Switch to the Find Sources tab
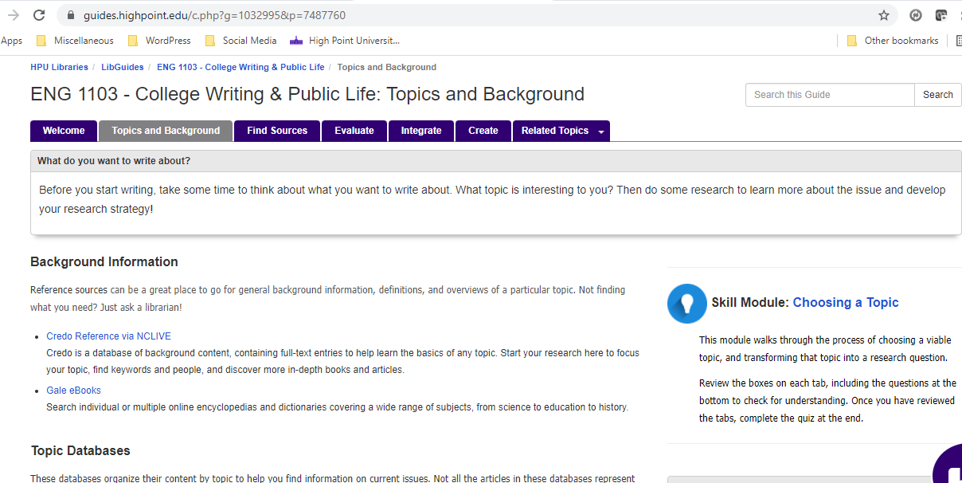The height and width of the screenshot is (483, 962). click(x=277, y=131)
